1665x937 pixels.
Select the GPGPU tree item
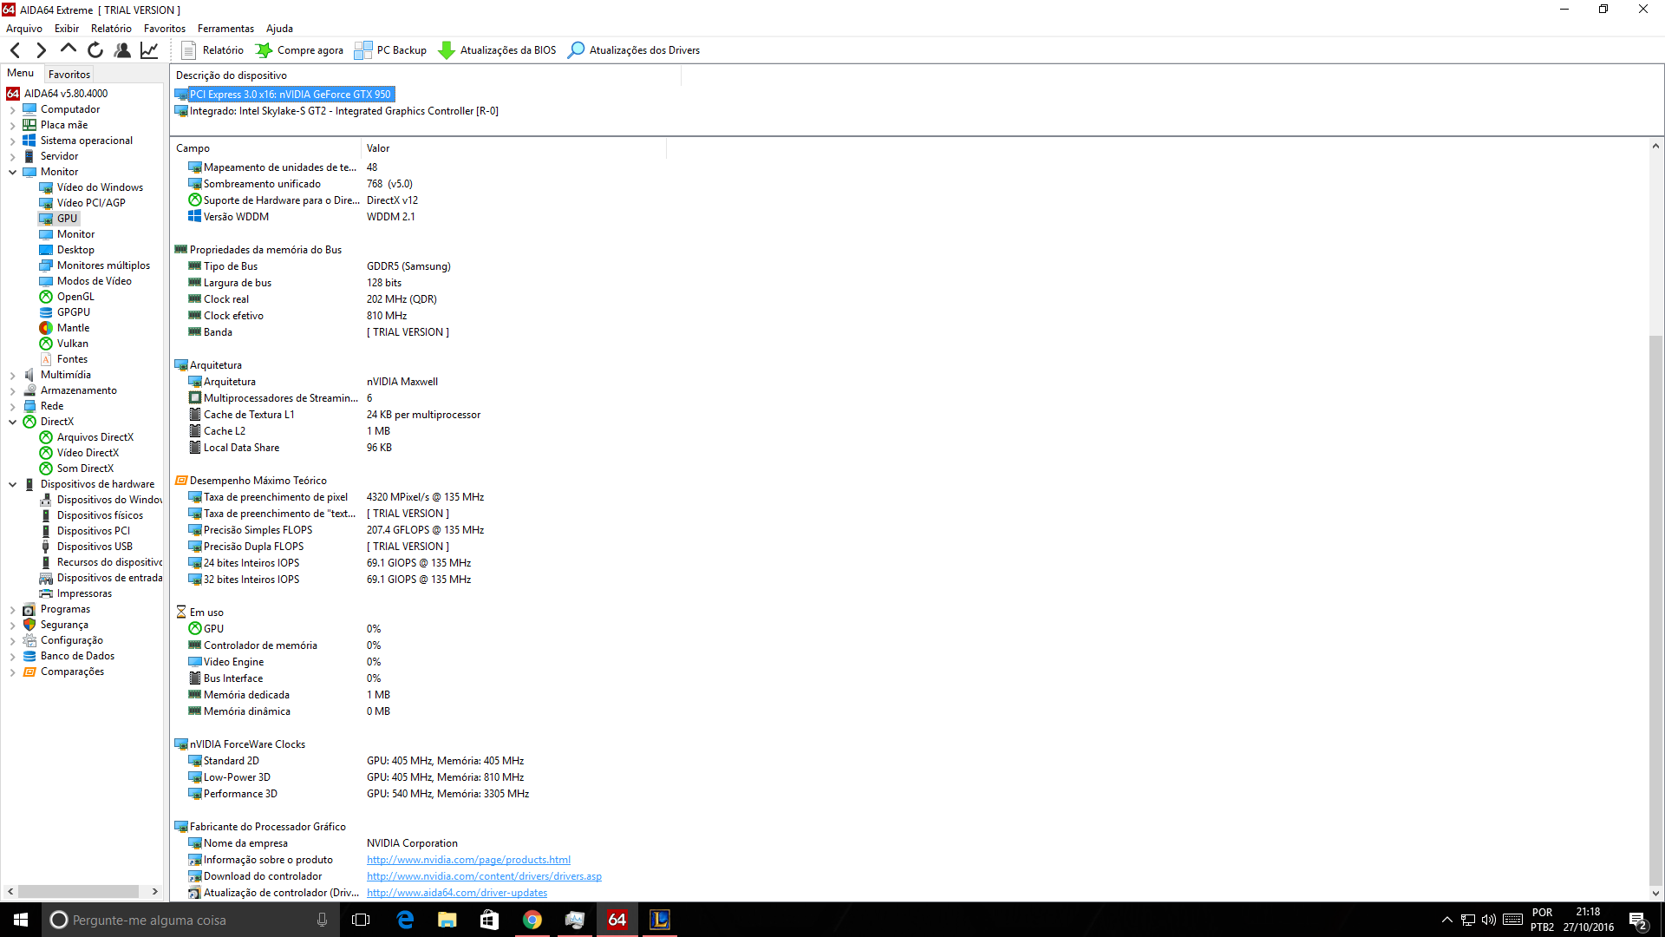[x=73, y=312]
